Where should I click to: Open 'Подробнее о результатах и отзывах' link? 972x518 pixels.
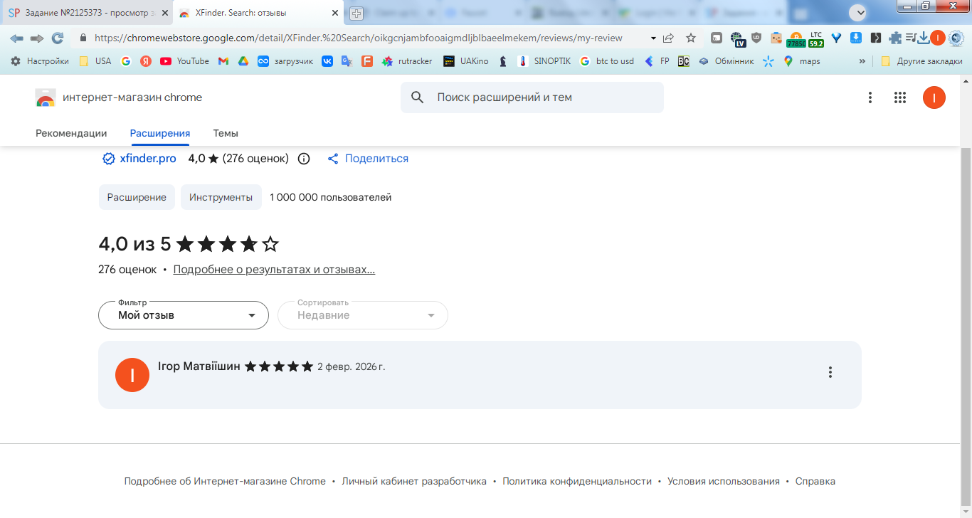coord(274,270)
